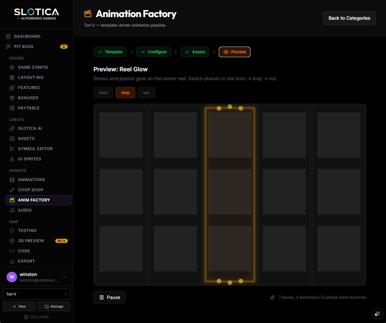Open the Tori V project dropdown
Screen dimensions: 386x323
(36, 294)
